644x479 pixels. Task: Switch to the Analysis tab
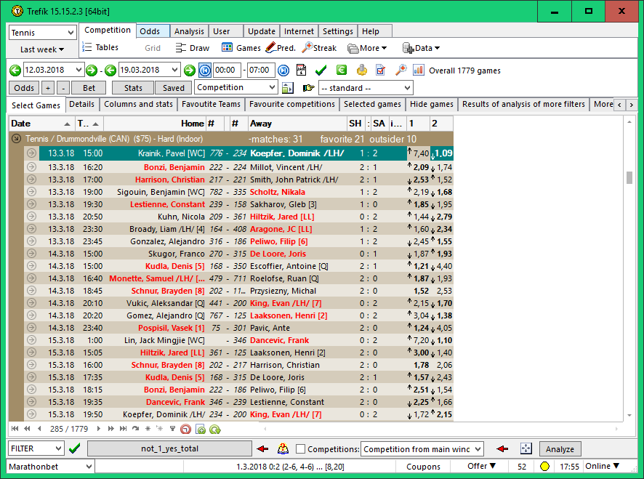coord(189,31)
